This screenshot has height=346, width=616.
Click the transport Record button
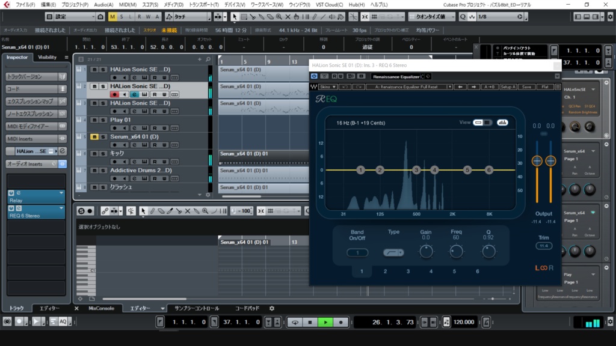click(340, 322)
